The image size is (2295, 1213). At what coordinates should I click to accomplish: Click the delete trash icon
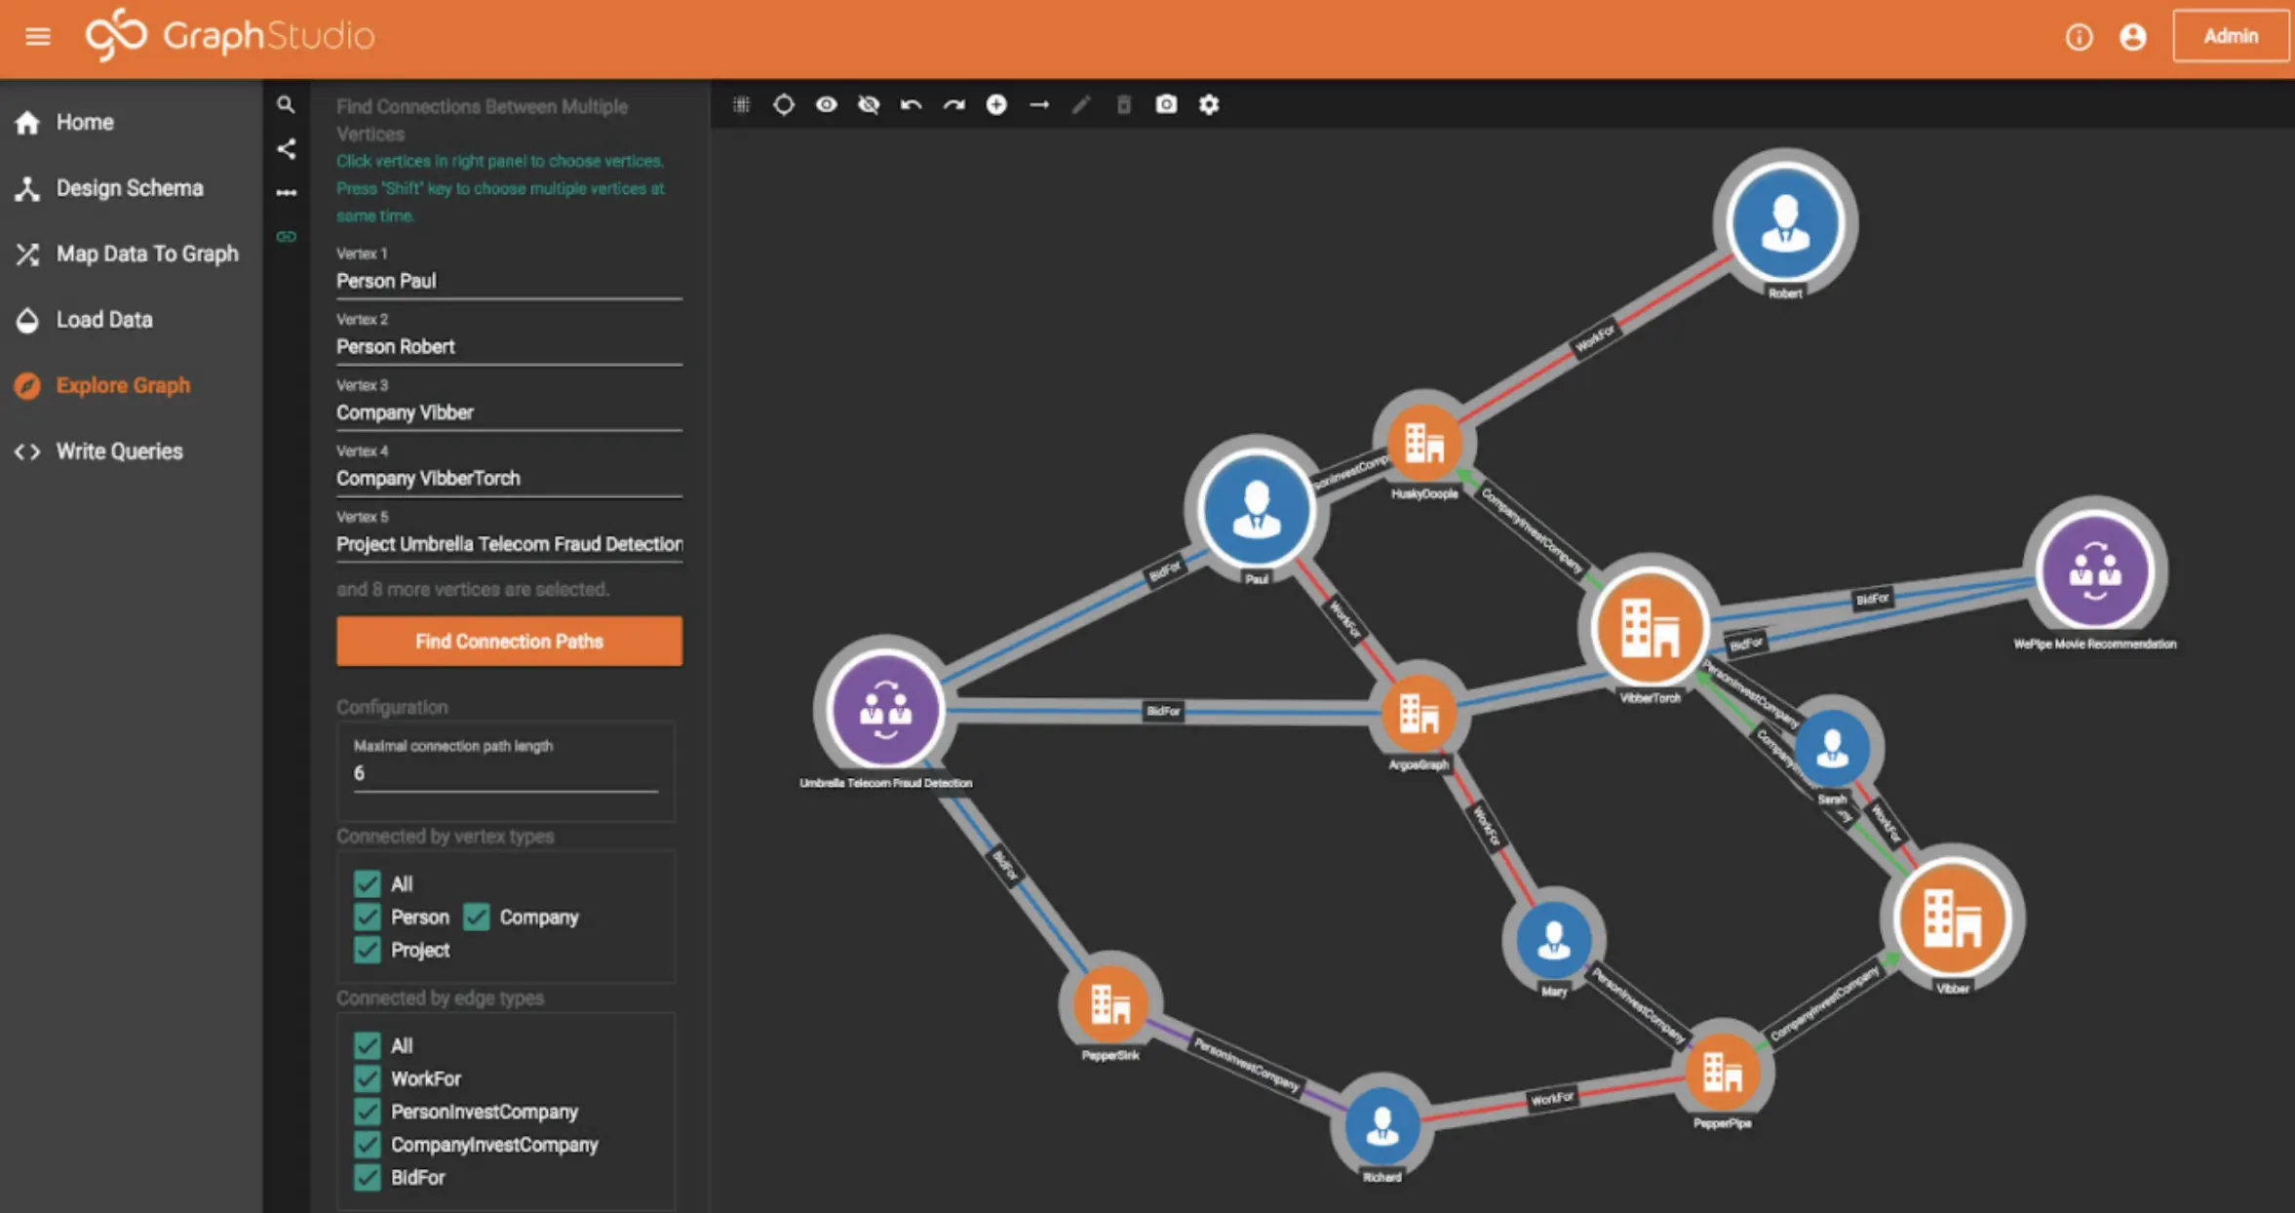coord(1123,104)
